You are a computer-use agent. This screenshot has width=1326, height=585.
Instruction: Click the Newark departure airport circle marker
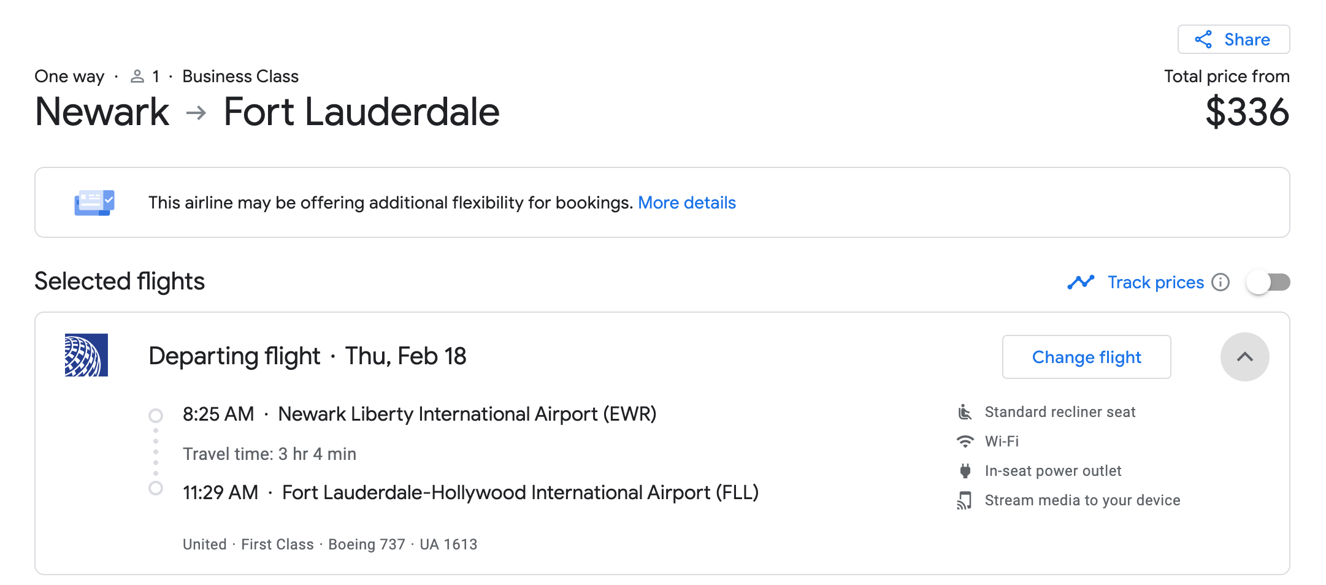coord(156,416)
